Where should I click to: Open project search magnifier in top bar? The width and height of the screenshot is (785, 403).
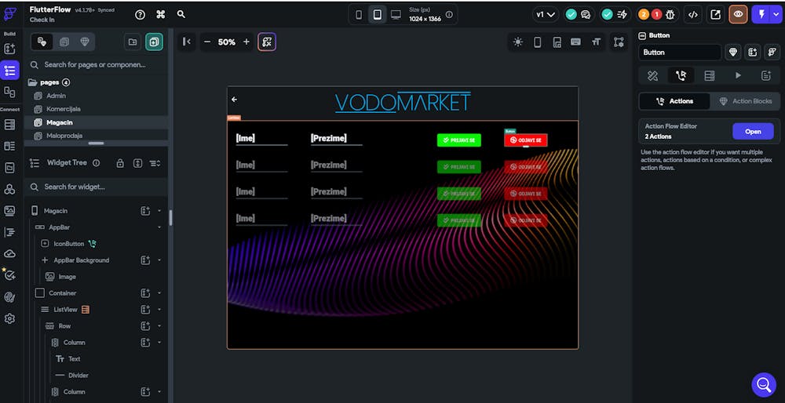pyautogui.click(x=181, y=14)
